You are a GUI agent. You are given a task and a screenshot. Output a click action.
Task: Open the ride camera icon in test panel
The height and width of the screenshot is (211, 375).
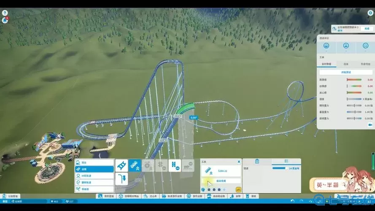coord(370,124)
